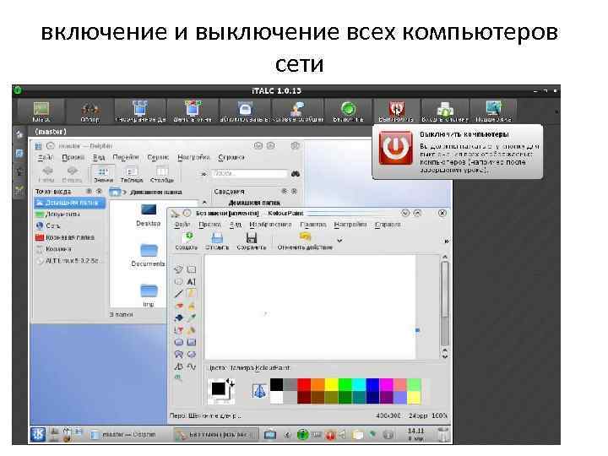Select the Documents folder in Dolphin

coord(149,256)
